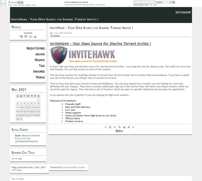
Task: Click the InviteHawk logo image
Action: tap(84, 55)
